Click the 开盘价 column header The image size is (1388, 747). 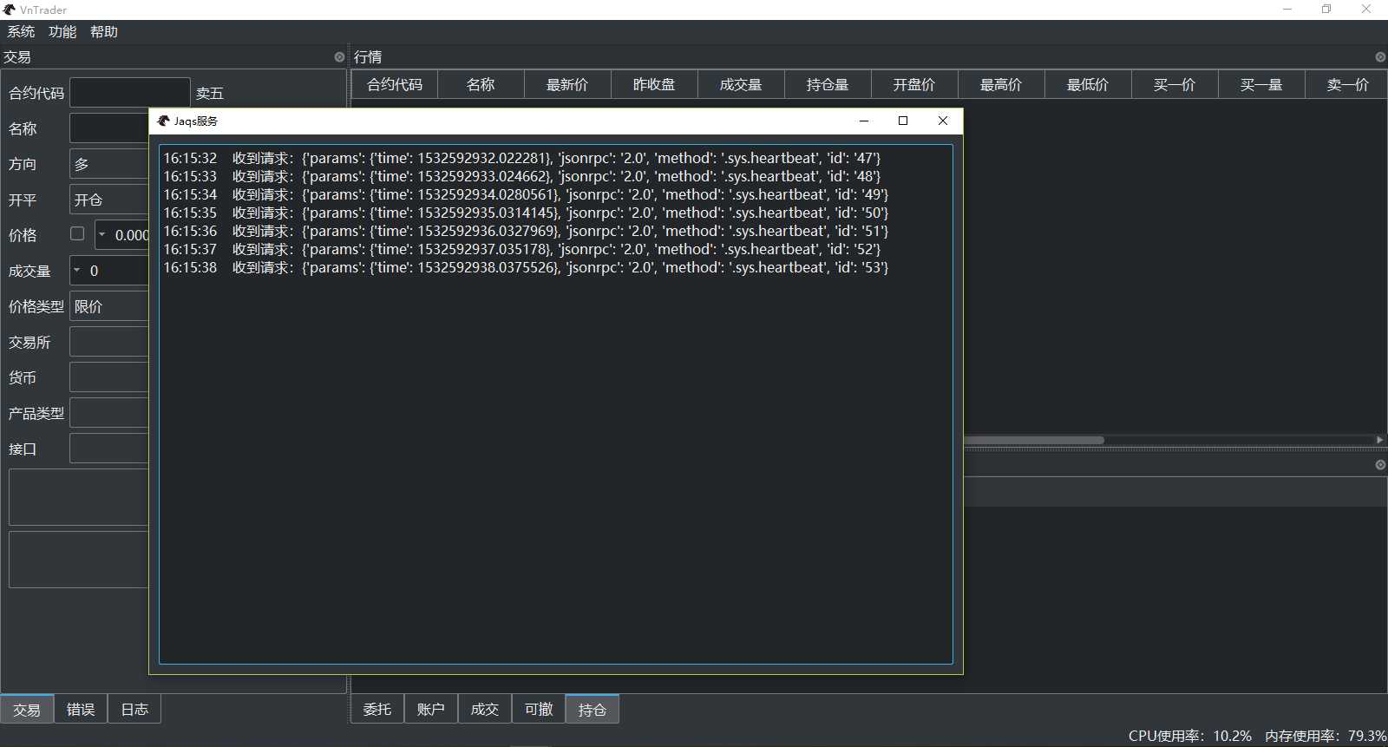click(914, 84)
